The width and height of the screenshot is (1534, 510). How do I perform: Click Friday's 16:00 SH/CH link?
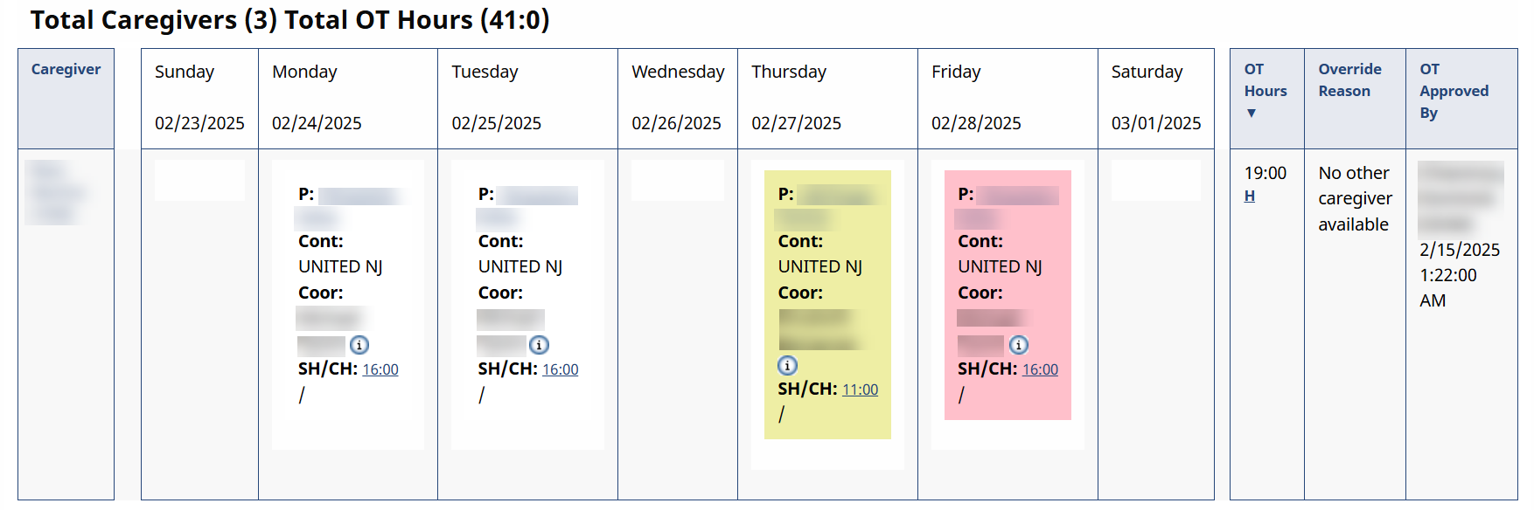pos(1040,369)
